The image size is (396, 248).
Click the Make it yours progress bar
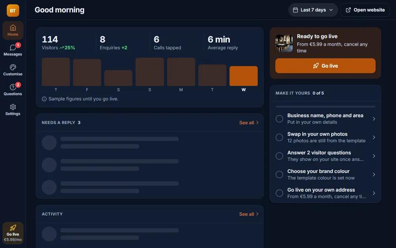(325, 107)
